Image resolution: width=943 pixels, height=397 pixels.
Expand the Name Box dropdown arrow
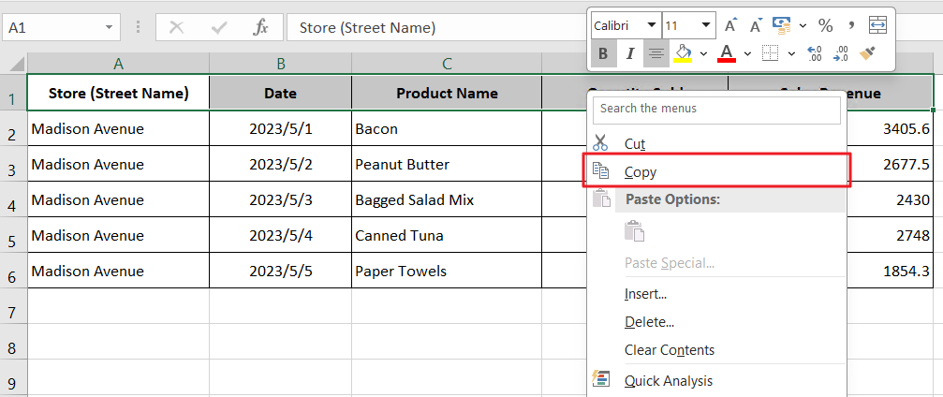[x=111, y=28]
